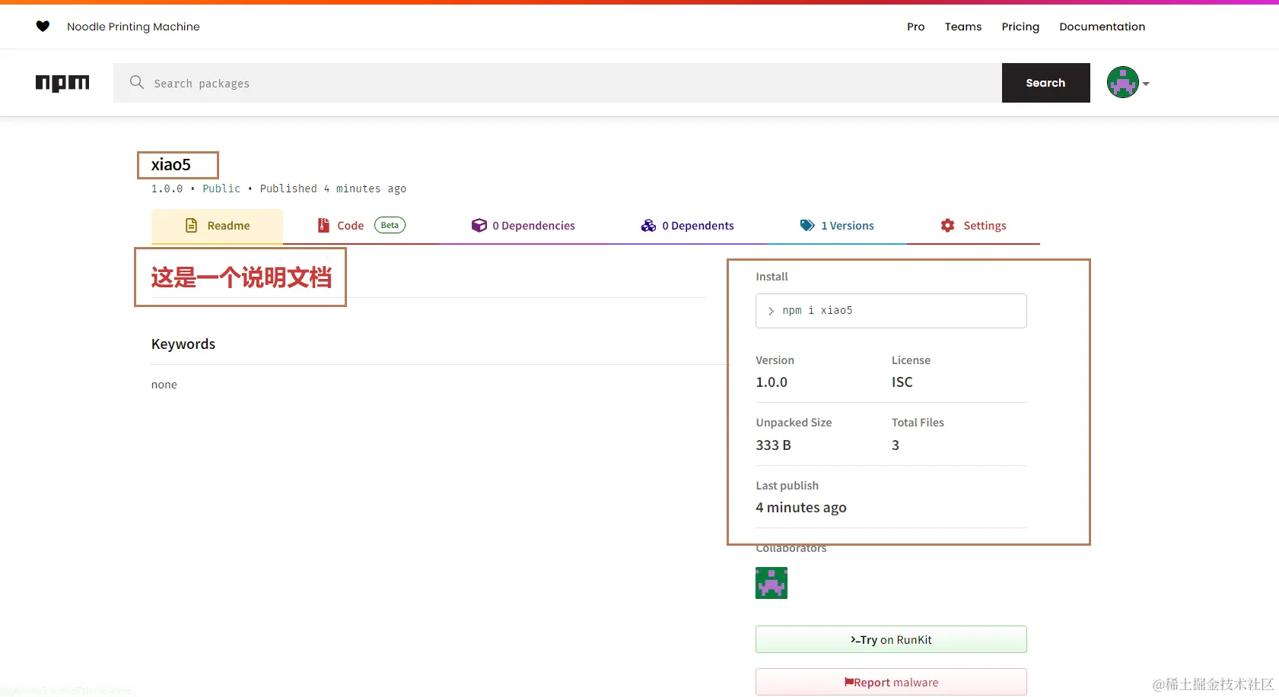Click the Beta badge next to Code
Screen dimensions: 1279x697
pyautogui.click(x=390, y=225)
